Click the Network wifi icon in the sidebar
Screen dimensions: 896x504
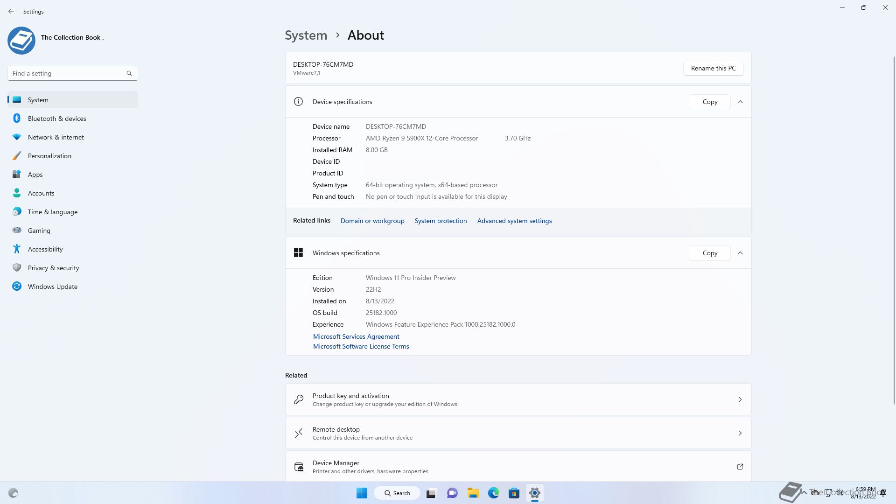click(17, 137)
